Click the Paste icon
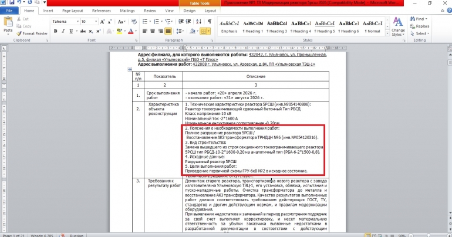The height and width of the screenshot is (237, 452). pyautogui.click(x=8, y=23)
